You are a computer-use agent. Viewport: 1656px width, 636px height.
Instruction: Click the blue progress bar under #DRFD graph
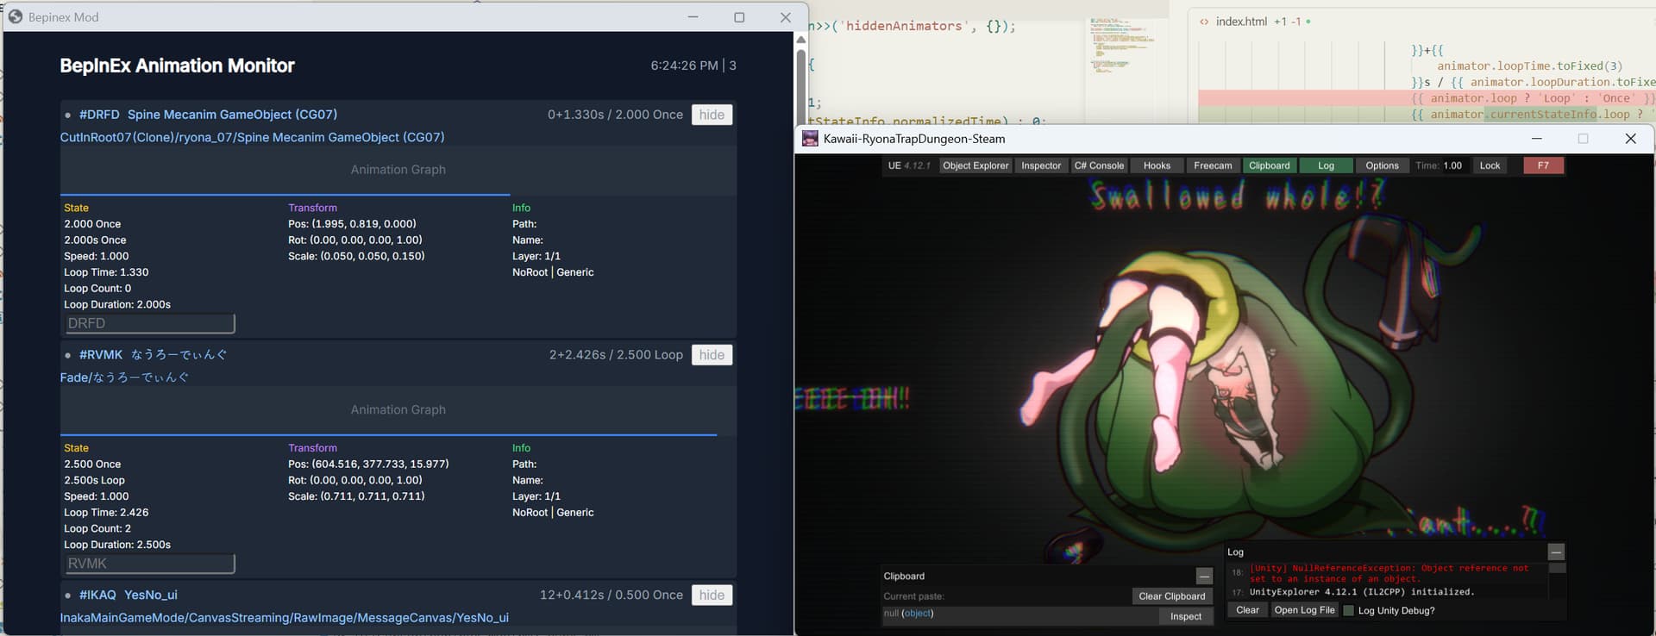point(285,195)
